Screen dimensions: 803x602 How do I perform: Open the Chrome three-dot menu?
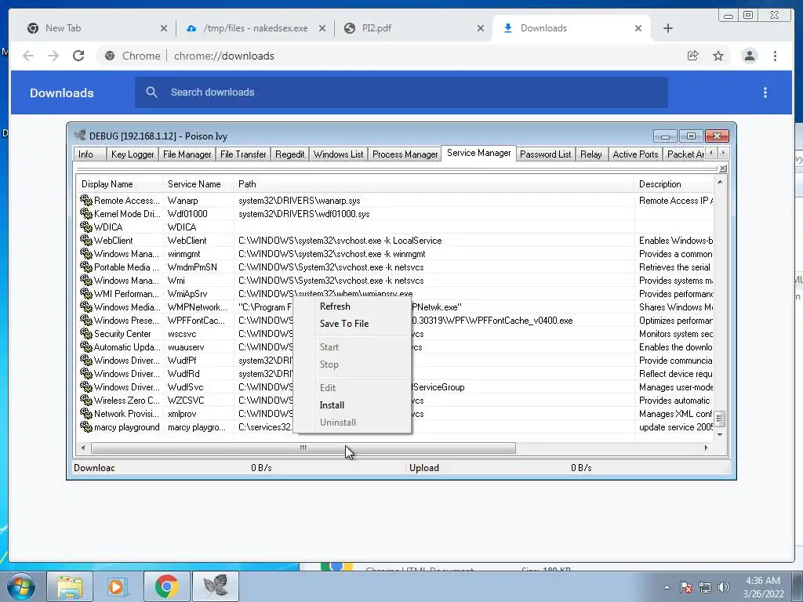pos(775,56)
